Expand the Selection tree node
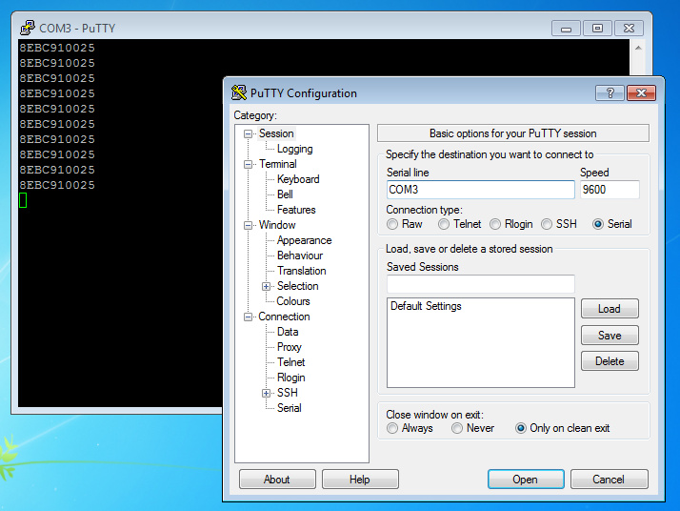 coord(266,287)
